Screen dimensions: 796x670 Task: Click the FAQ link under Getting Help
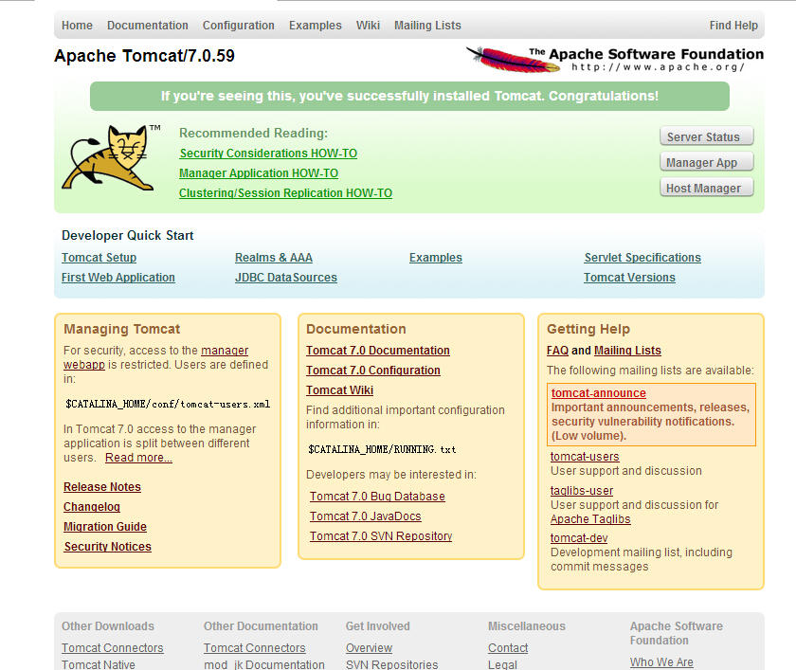pos(557,351)
